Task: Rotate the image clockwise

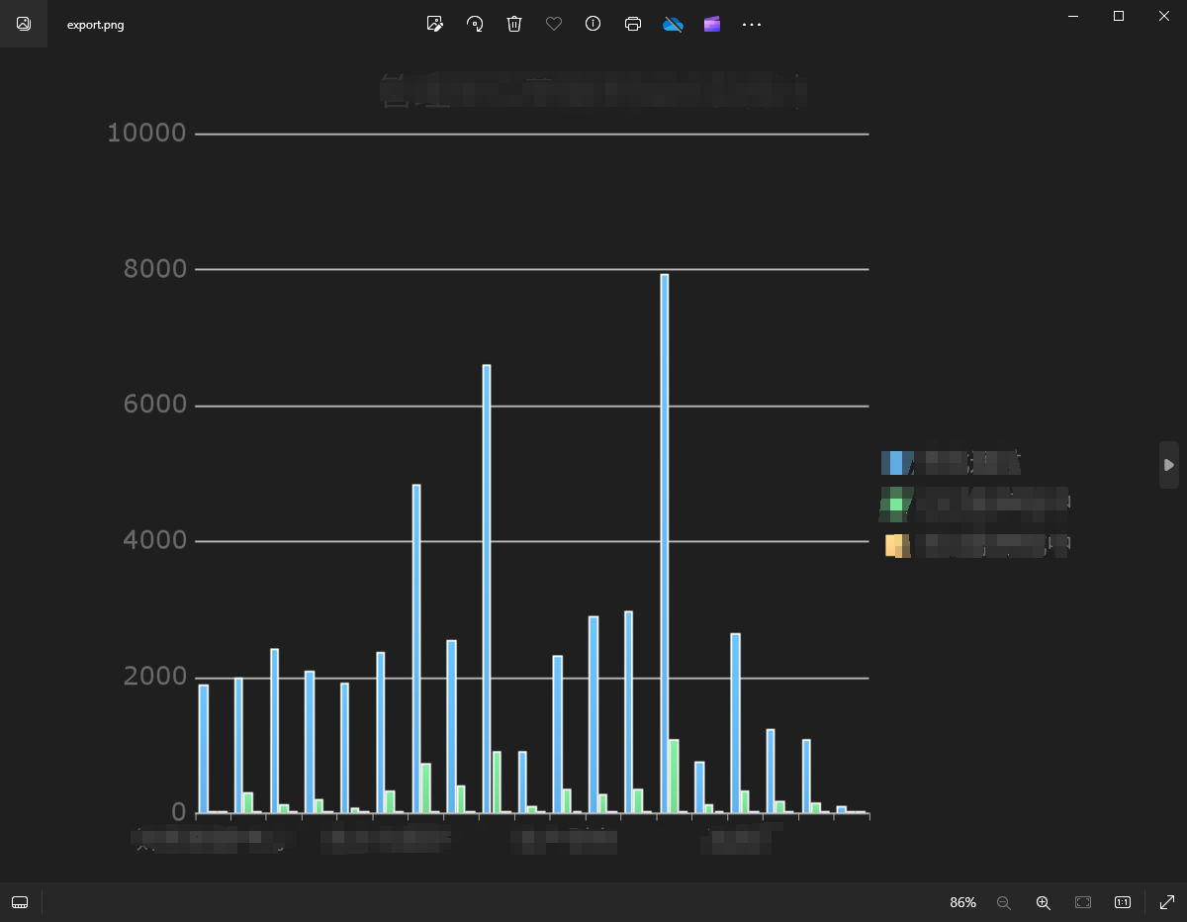Action: [x=475, y=24]
